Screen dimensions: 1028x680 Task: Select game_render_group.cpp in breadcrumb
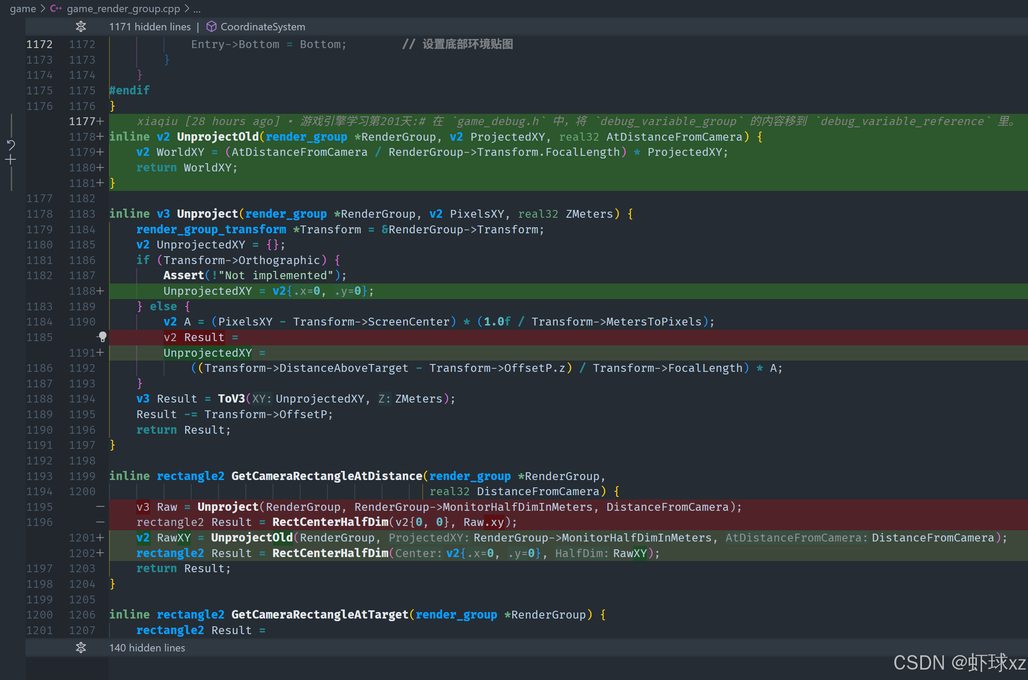tap(123, 8)
